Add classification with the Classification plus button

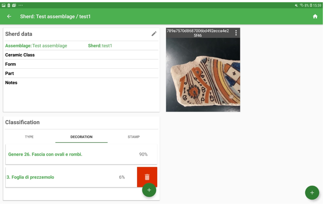click(149, 190)
